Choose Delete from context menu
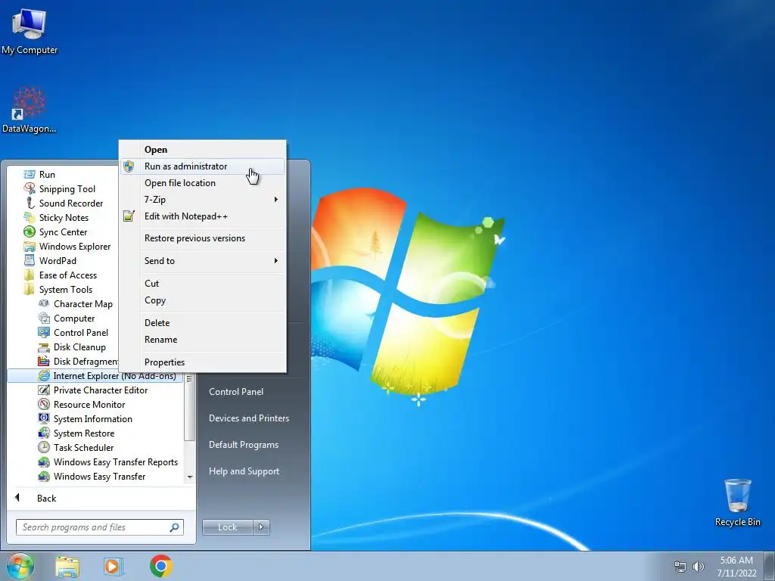Viewport: 775px width, 581px height. [x=203, y=322]
